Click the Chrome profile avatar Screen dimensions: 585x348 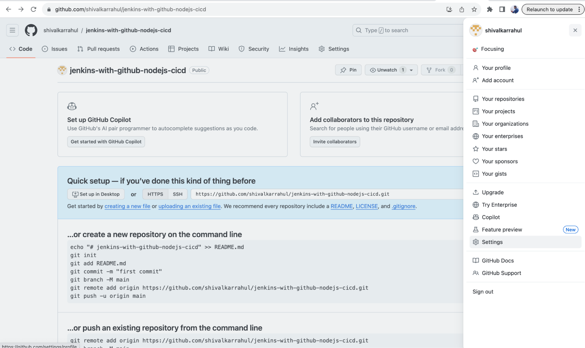514,9
